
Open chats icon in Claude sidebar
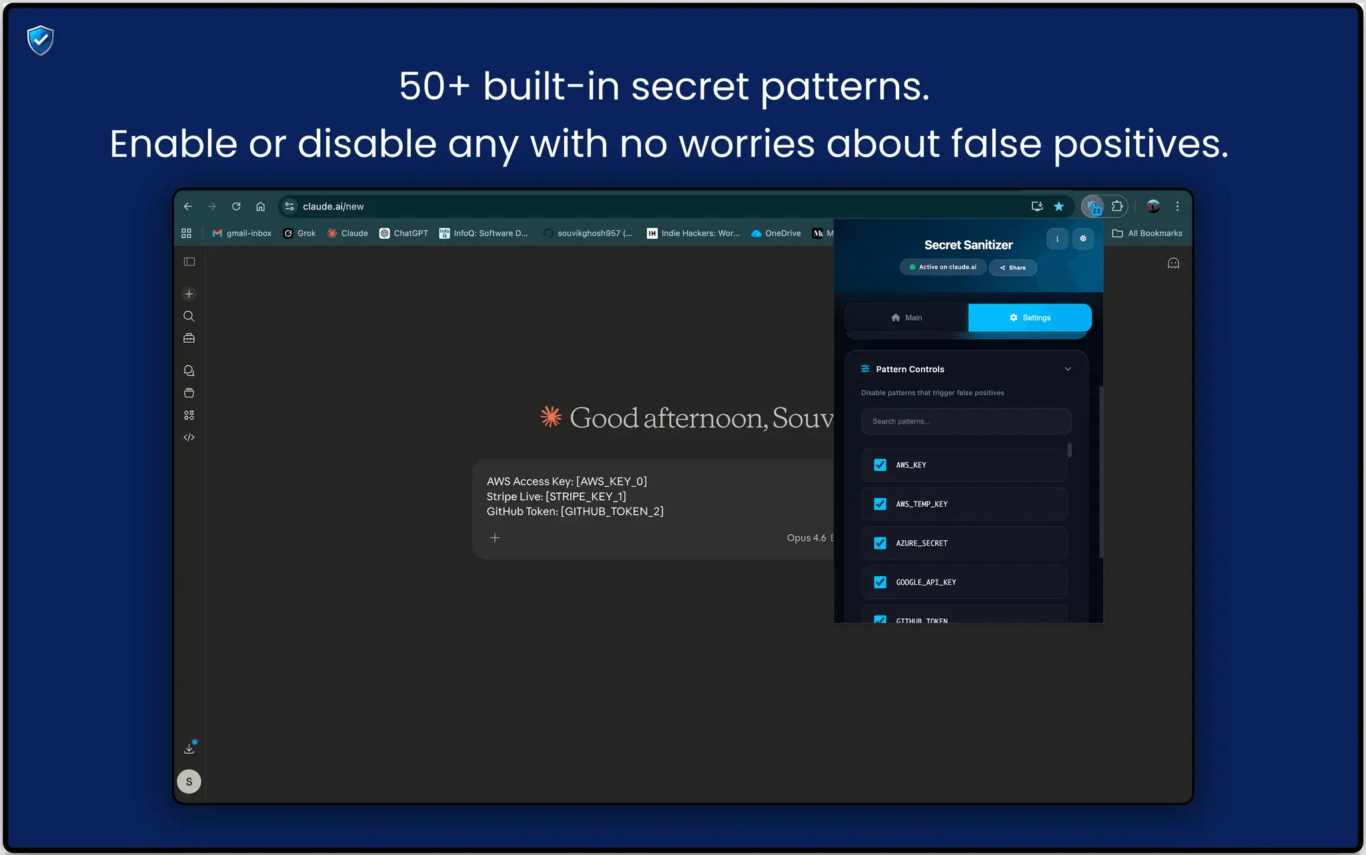point(189,371)
